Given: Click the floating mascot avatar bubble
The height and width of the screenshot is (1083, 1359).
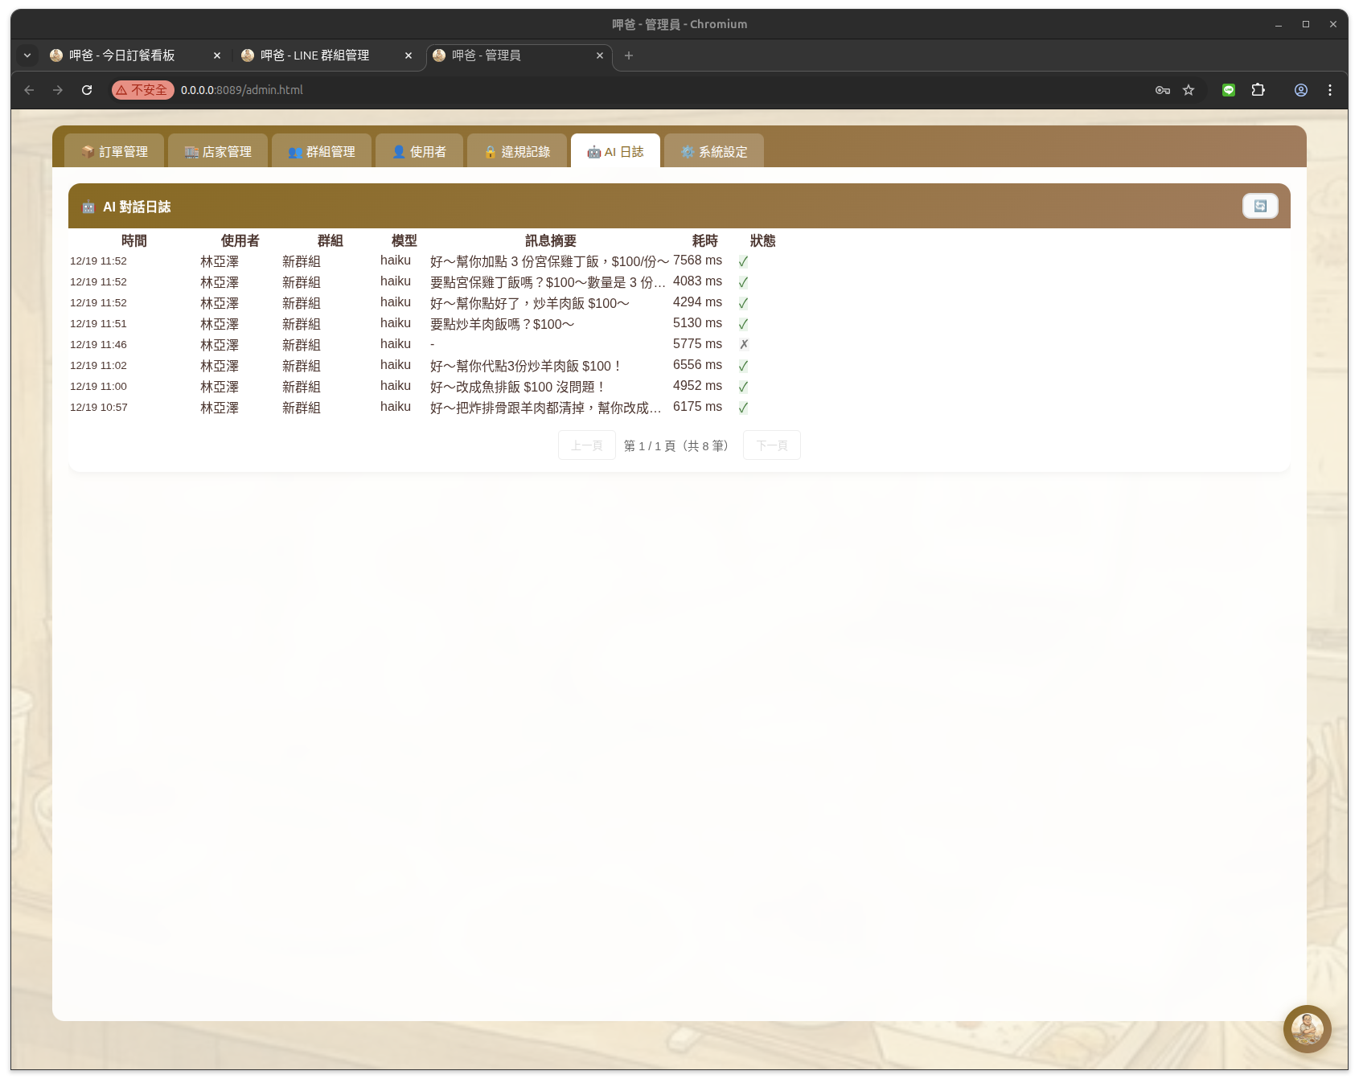Looking at the screenshot, I should [x=1307, y=1029].
